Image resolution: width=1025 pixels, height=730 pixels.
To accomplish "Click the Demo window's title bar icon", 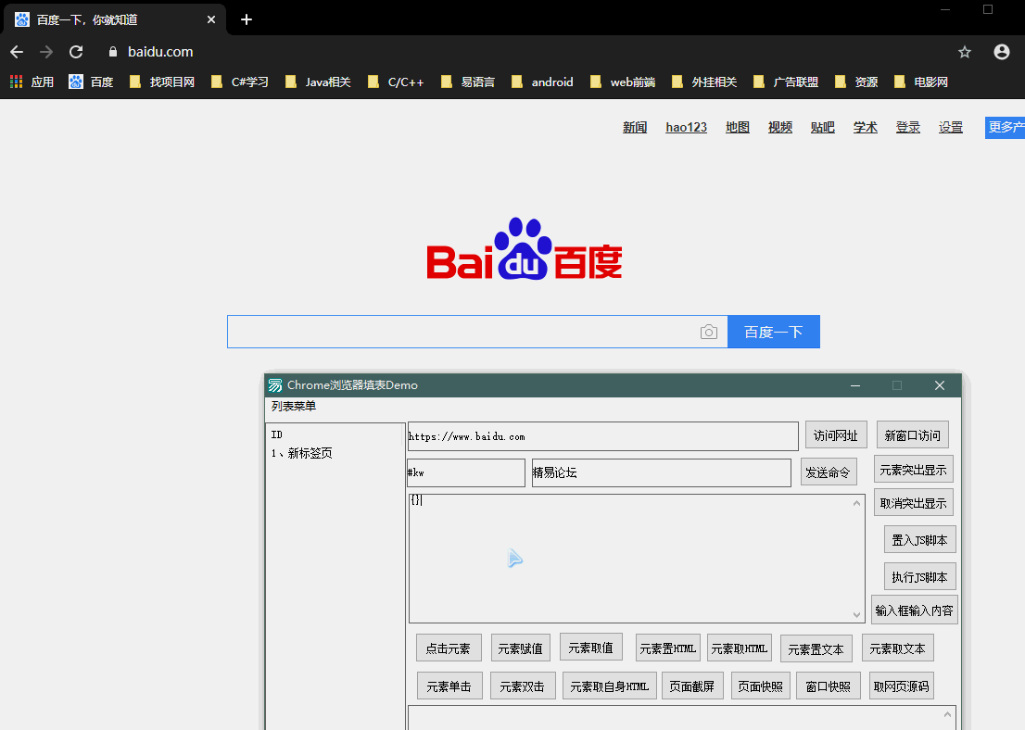I will coord(276,385).
